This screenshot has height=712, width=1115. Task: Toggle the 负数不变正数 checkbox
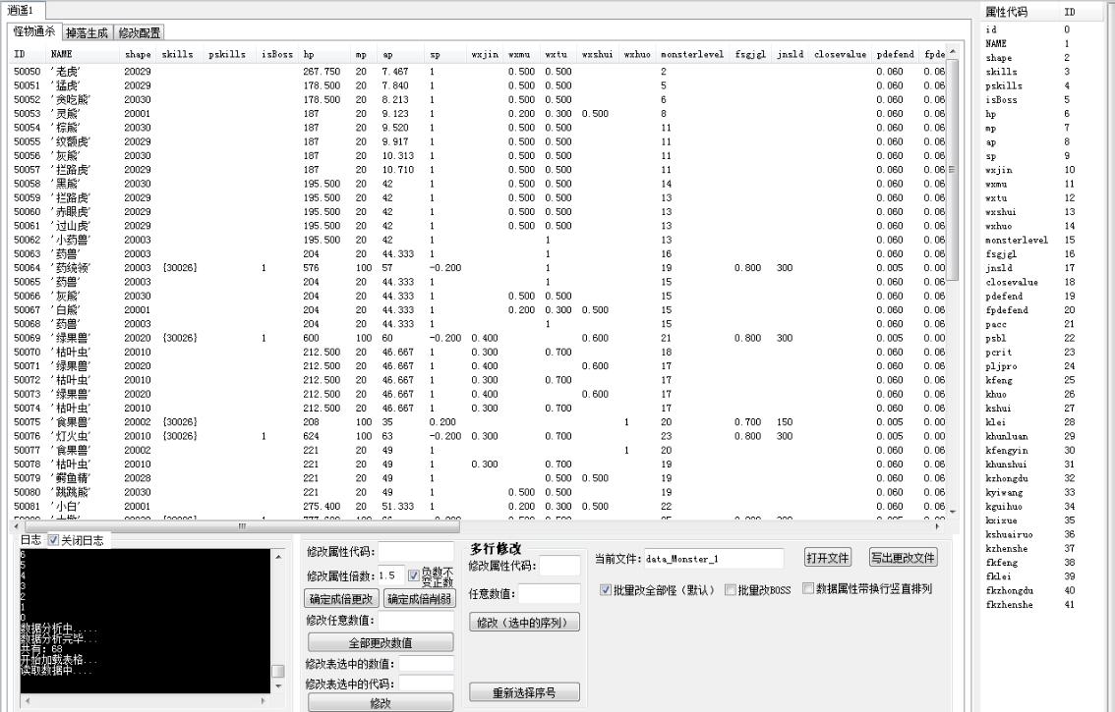[414, 575]
